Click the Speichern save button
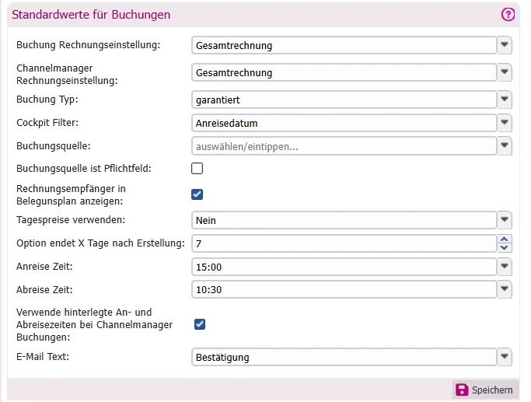 (484, 390)
